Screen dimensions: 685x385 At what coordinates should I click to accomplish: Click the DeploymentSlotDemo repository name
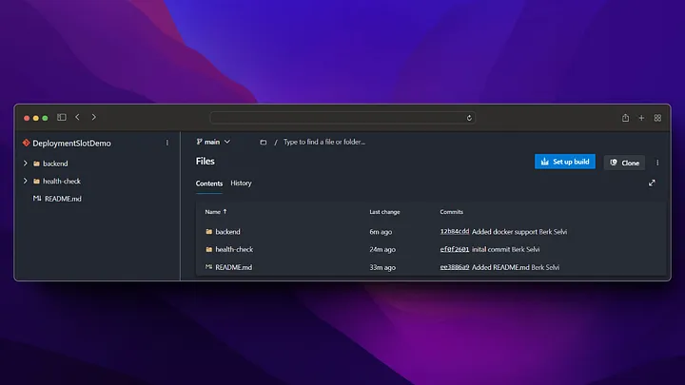[71, 144]
